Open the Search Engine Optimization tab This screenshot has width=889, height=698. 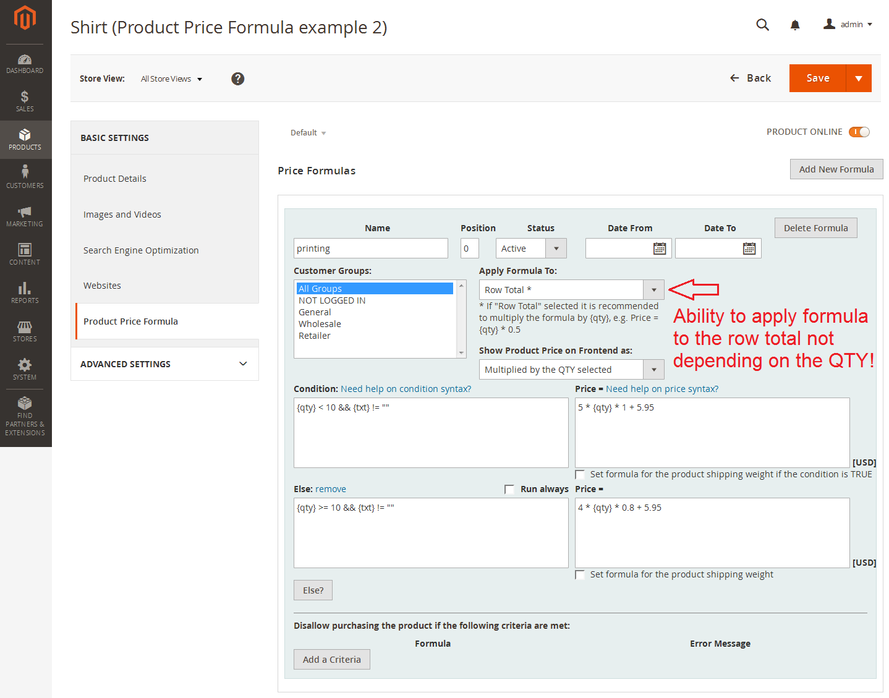click(x=141, y=250)
